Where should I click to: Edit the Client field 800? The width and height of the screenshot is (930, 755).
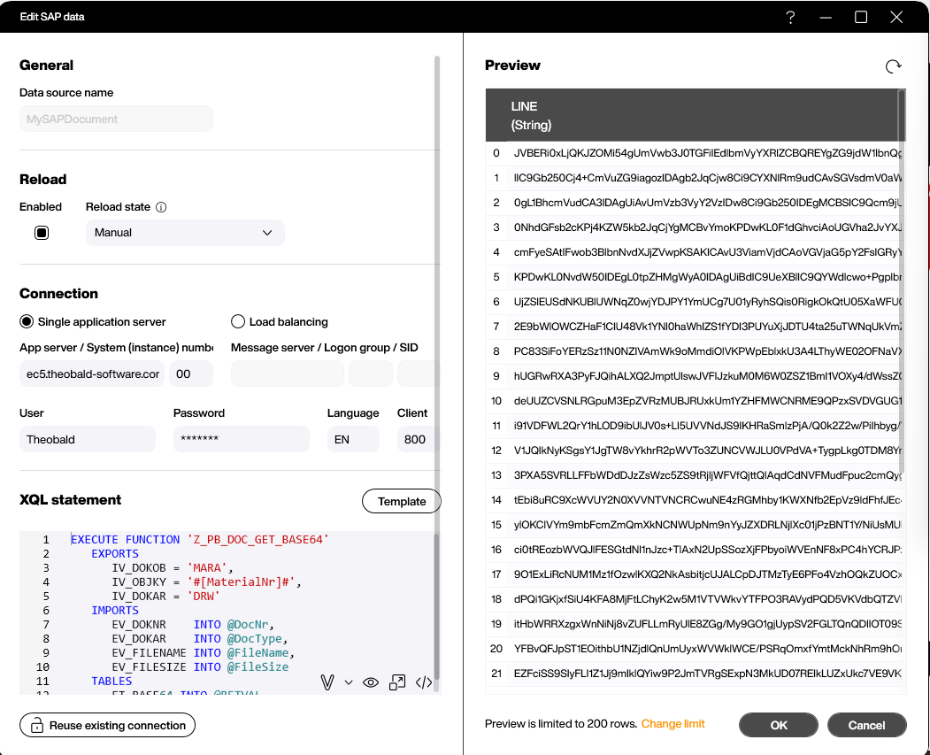pyautogui.click(x=419, y=439)
